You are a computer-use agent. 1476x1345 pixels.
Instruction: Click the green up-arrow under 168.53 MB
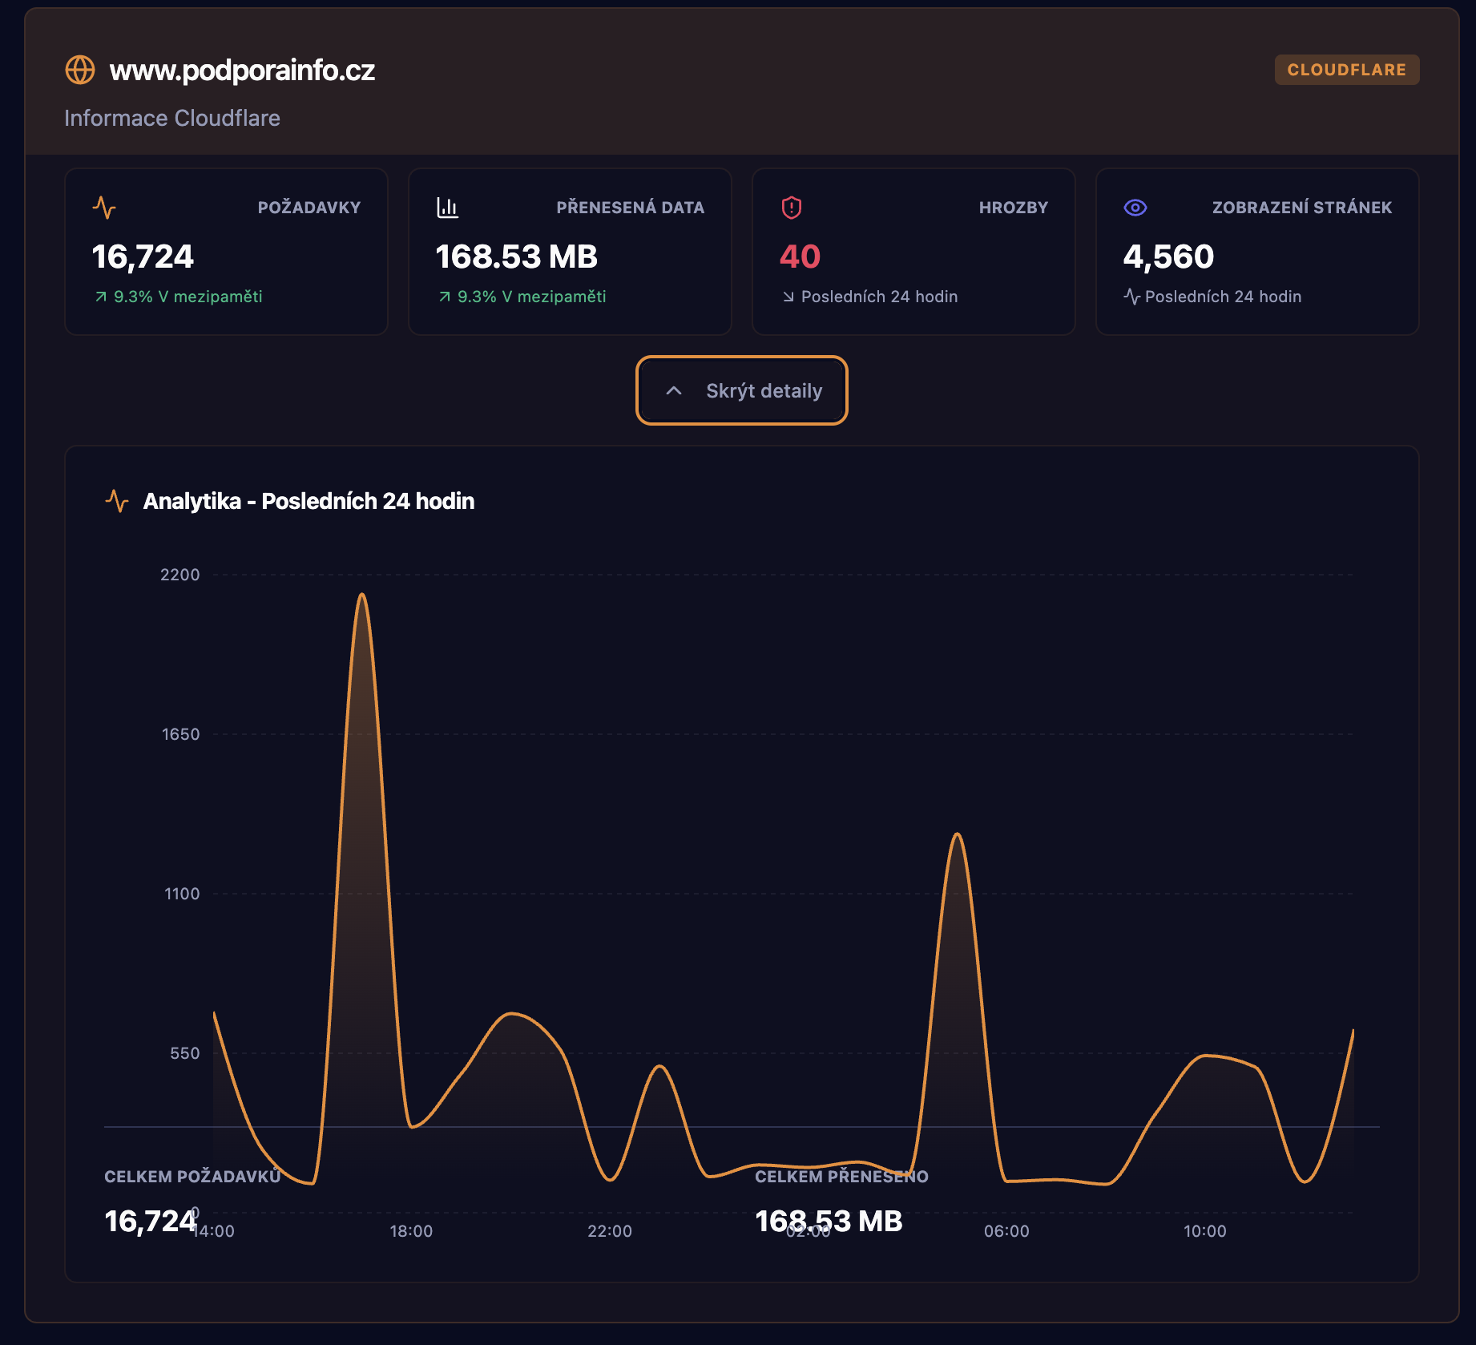(445, 297)
